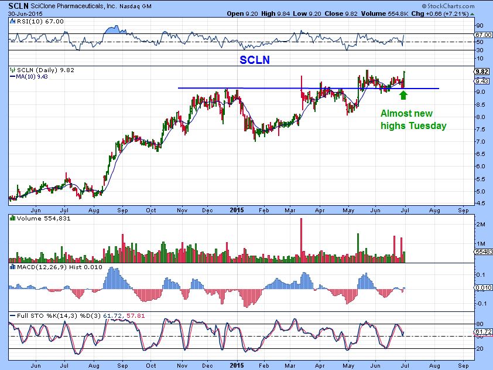Click the 9.43 moving average price tag
This screenshot has height=370, width=493.
pos(482,81)
